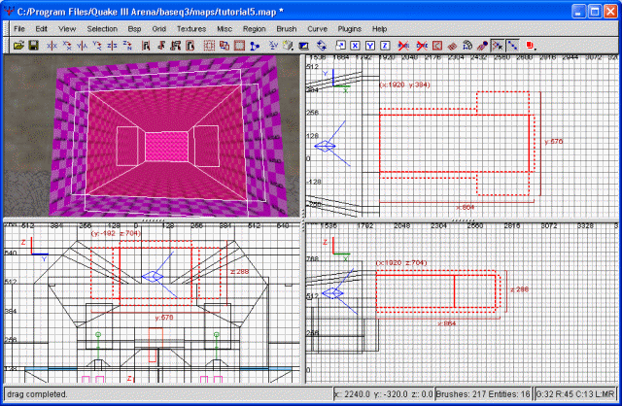Toggle don't select curved brushes
Viewport: 622px width, 406px height.
[x=422, y=46]
